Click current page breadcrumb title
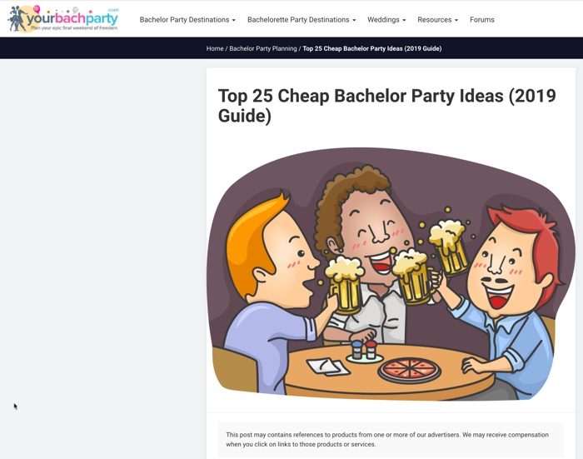The image size is (583, 459). (371, 48)
